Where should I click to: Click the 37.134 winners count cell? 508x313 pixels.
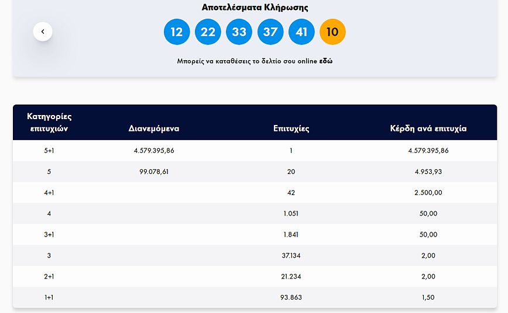pos(291,256)
